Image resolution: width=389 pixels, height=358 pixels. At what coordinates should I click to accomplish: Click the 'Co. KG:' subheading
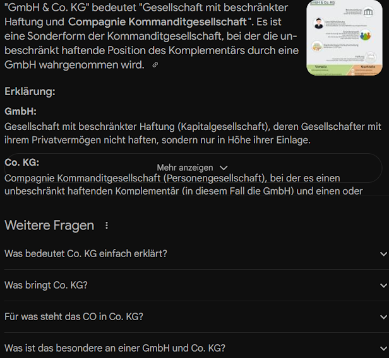point(22,163)
